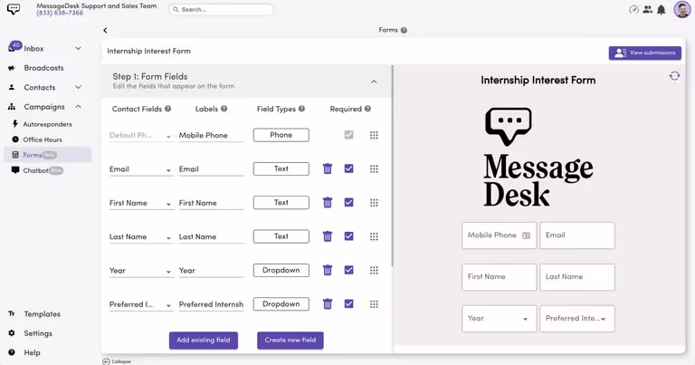
Task: Click Add existing field button
Action: click(204, 341)
